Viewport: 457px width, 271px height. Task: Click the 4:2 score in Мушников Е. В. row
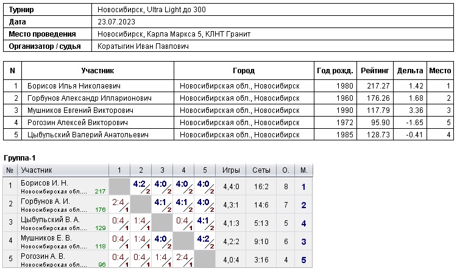202,239
